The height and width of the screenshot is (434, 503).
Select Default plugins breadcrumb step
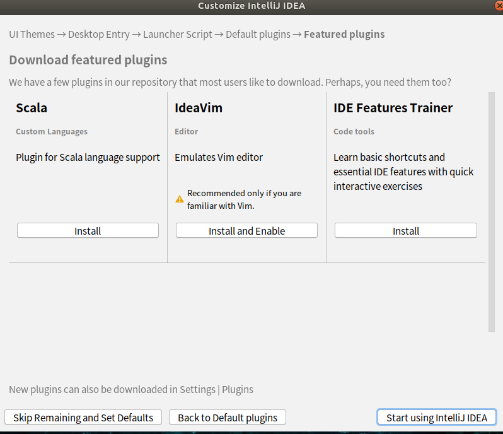(258, 34)
